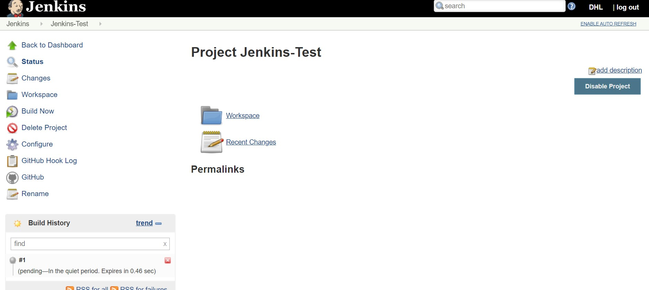Open GitHub Hook Log

click(x=49, y=161)
